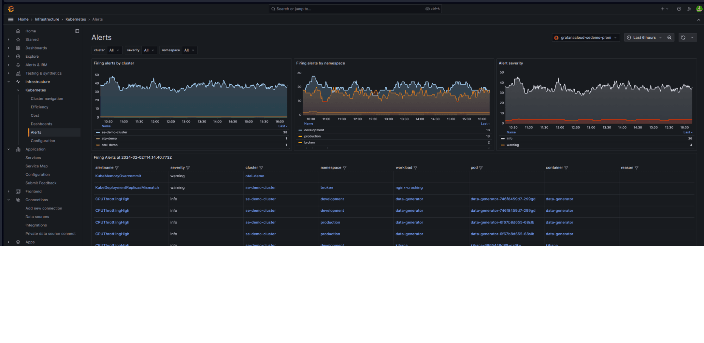Click the Starred star icon

coord(18,39)
